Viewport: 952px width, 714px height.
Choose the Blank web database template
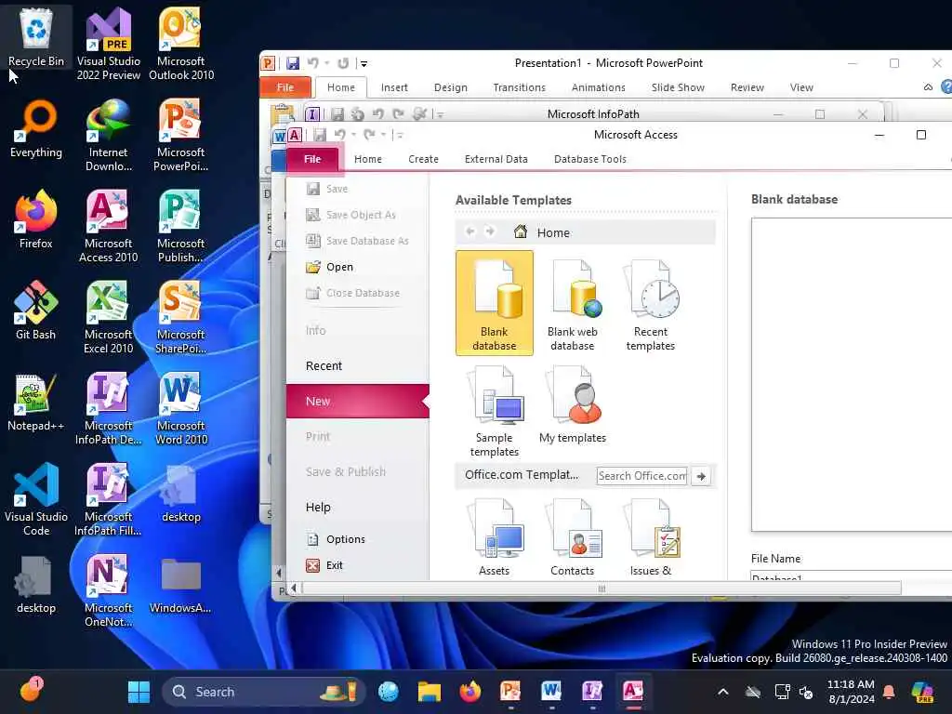click(x=572, y=303)
